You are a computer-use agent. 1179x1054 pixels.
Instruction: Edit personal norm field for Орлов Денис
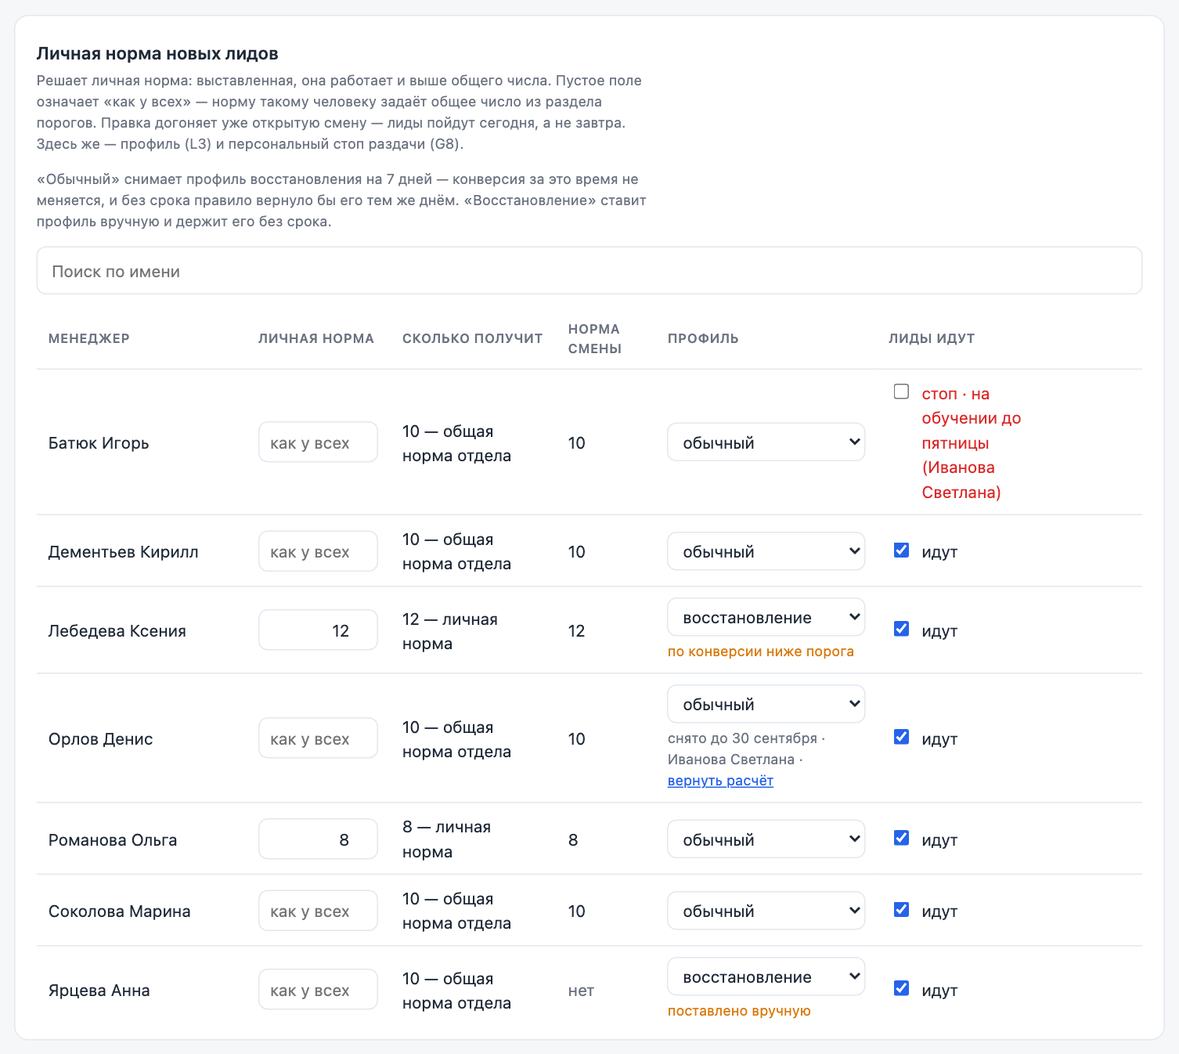[x=318, y=738]
